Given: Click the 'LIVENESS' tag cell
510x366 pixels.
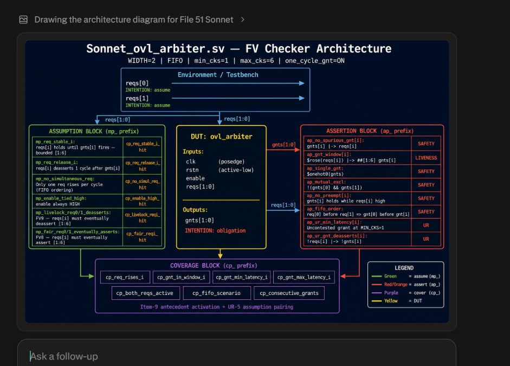Looking at the screenshot, I should click(x=426, y=157).
